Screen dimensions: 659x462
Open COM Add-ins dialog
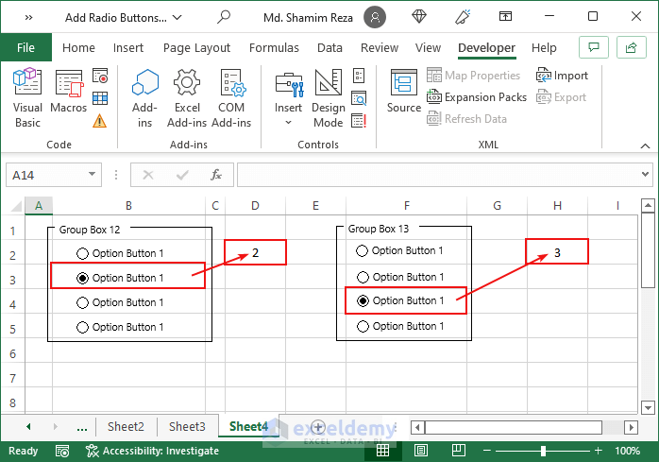(x=231, y=97)
